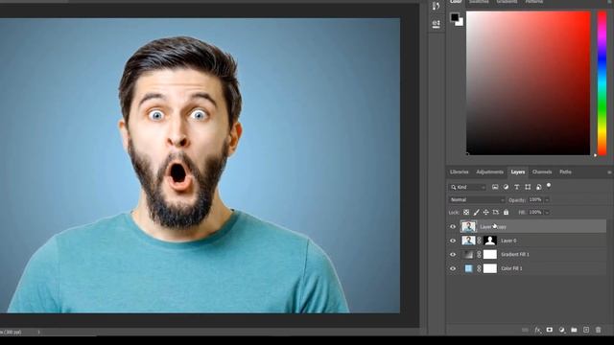Open the Kind filter dropdown
The width and height of the screenshot is (614, 345).
468,188
